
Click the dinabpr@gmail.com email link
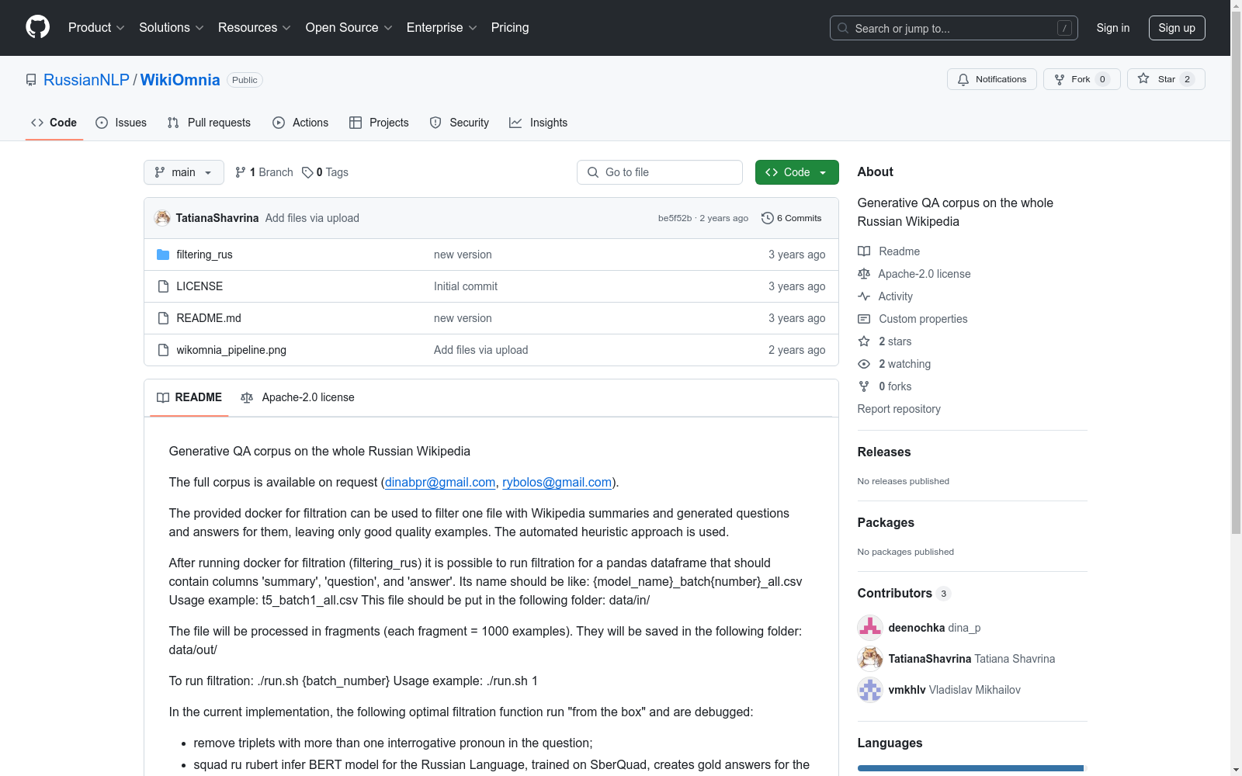coord(440,482)
